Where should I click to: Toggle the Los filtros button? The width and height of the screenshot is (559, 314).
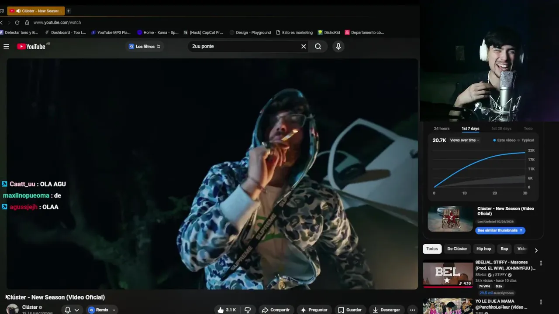145,46
